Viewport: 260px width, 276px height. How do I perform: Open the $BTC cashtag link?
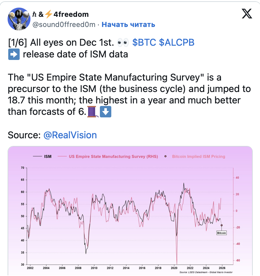tap(144, 43)
